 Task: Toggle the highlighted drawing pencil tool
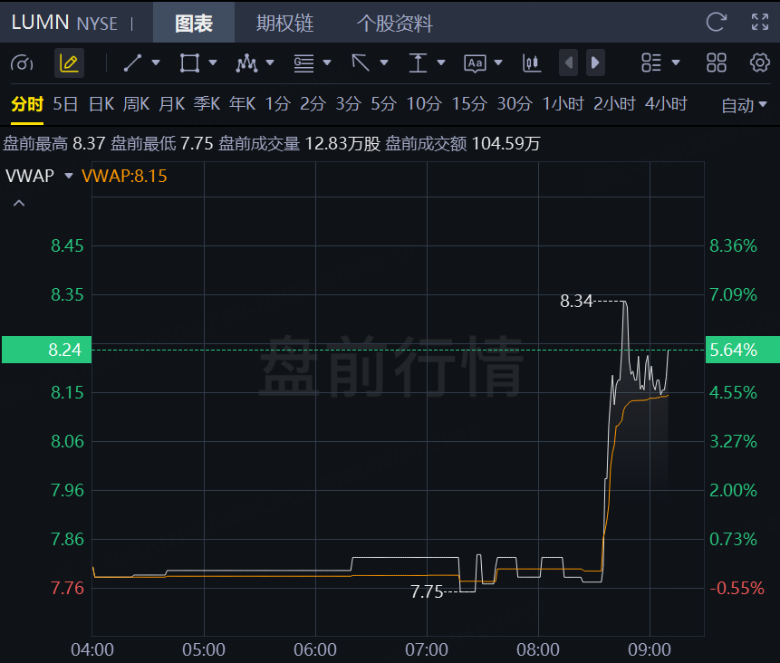pyautogui.click(x=69, y=63)
